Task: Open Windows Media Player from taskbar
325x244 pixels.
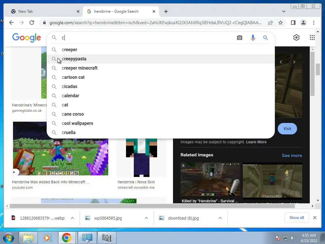Action: [x=47, y=238]
